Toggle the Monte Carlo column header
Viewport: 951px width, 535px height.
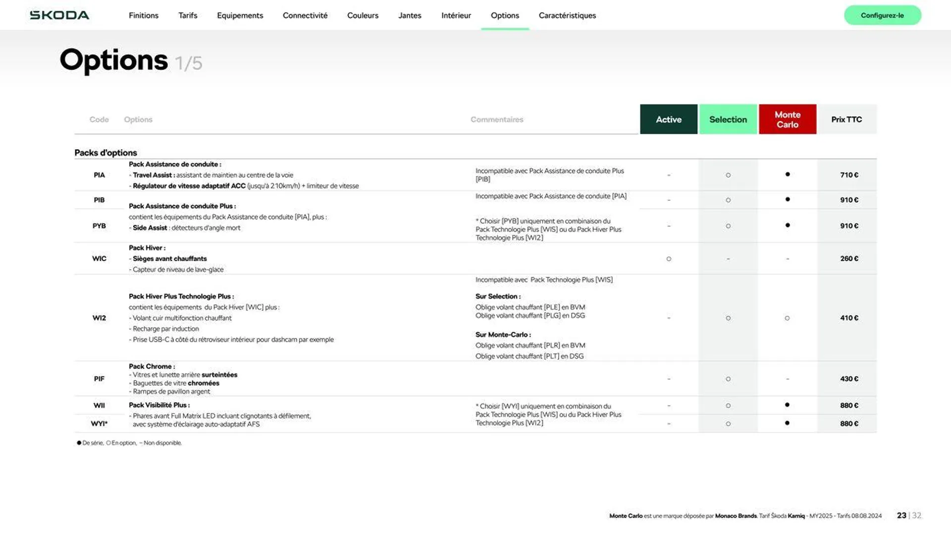point(787,119)
